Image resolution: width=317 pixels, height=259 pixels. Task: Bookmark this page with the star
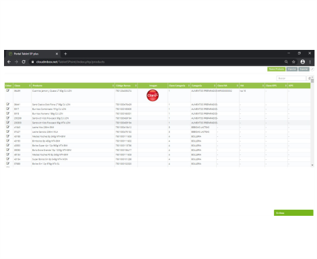click(x=293, y=61)
